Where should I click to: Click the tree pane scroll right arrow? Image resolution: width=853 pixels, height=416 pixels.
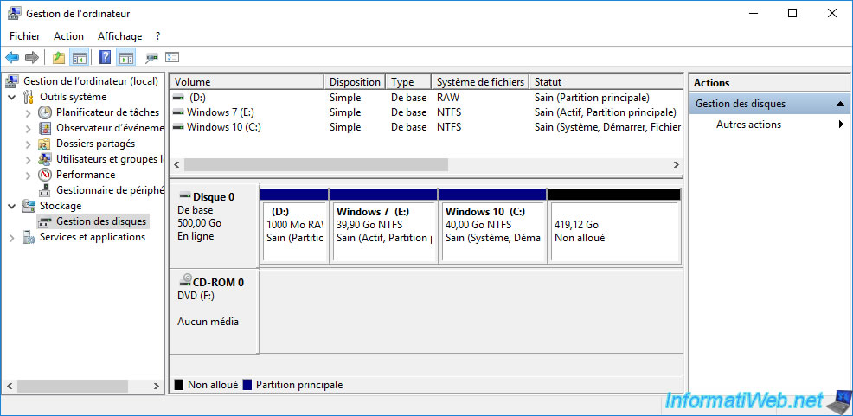click(x=156, y=386)
